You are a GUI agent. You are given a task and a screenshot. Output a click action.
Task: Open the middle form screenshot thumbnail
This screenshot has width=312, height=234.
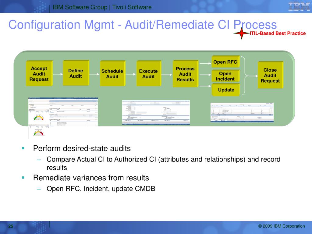(156, 112)
